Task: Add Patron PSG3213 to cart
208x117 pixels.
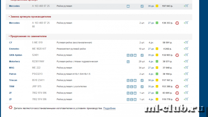Action: coord(186,74)
